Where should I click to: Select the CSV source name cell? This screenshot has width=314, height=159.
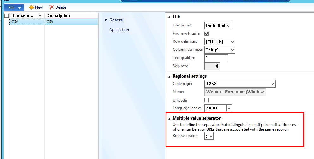(x=27, y=22)
